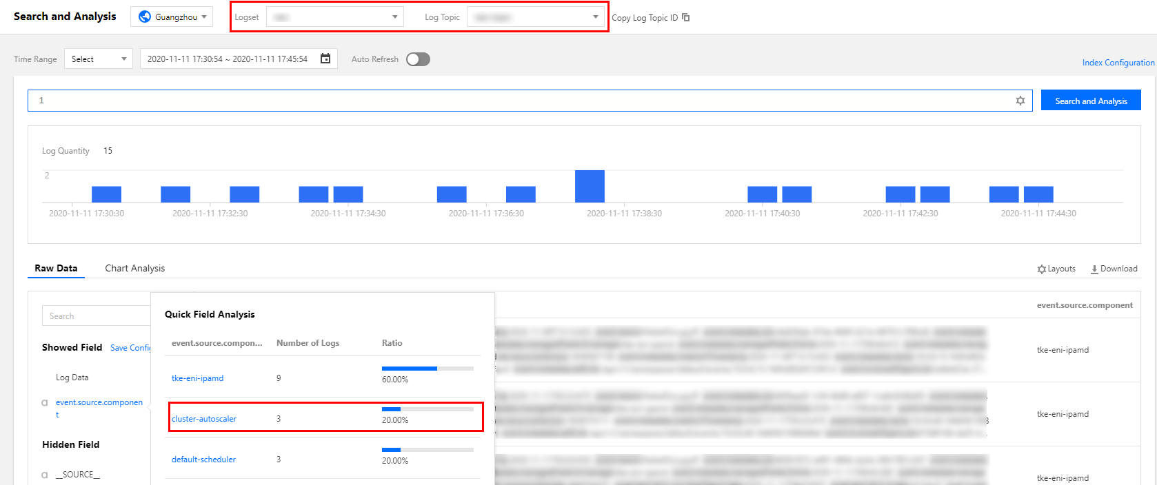Open the Index Configuration link
The image size is (1157, 485).
pyautogui.click(x=1118, y=63)
